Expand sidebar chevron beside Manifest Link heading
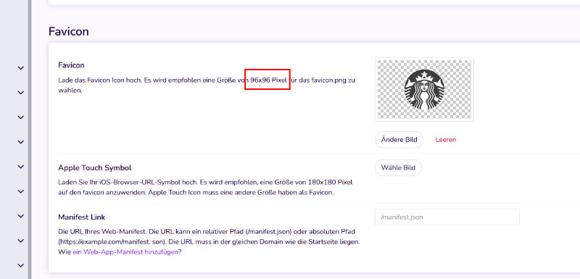Viewport: 580px width, 279px height. [21, 216]
